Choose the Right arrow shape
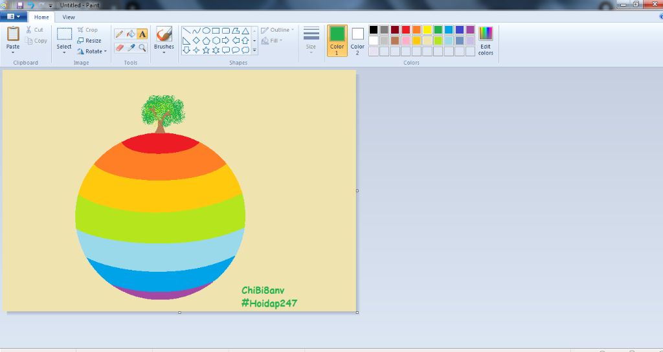Viewport: 663px width, 352px height. pos(226,41)
